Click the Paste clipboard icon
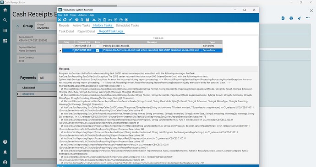 click(104, 20)
